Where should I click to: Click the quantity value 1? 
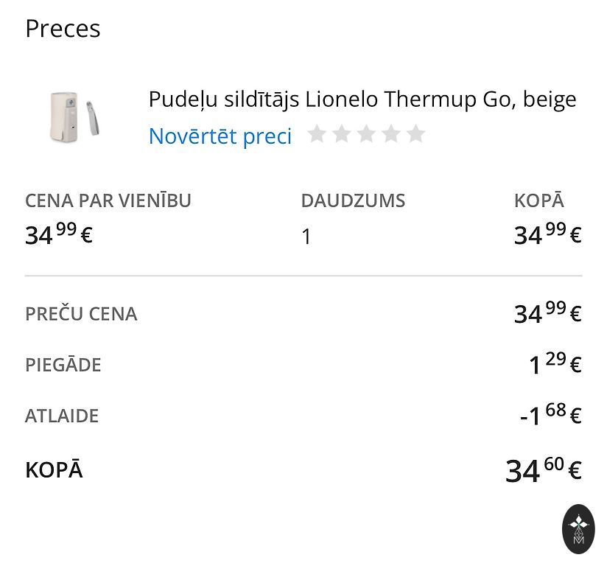pos(306,237)
